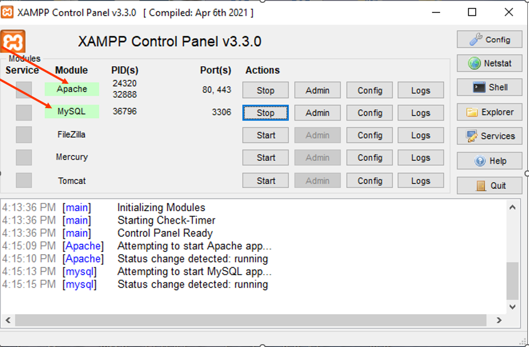Viewport: 529px width, 347px height.
Task: Click Tomcat's disabled Admin button
Action: pos(318,181)
